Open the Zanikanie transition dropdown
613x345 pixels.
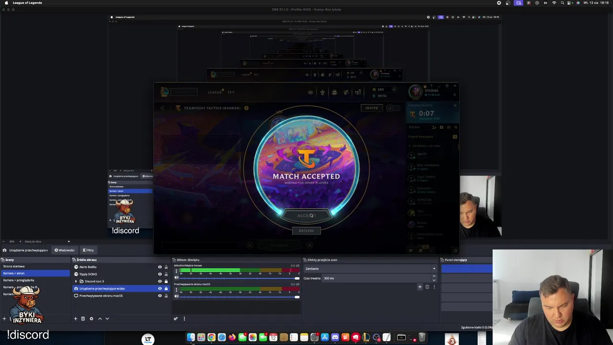tap(371, 269)
